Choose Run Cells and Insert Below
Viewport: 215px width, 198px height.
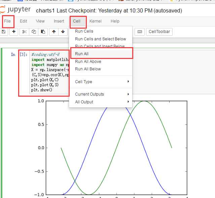click(x=101, y=46)
